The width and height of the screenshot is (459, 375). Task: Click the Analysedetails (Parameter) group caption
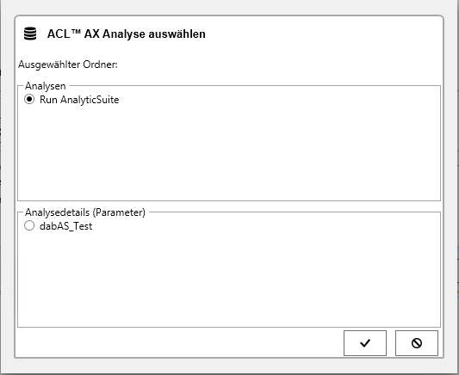pos(85,212)
